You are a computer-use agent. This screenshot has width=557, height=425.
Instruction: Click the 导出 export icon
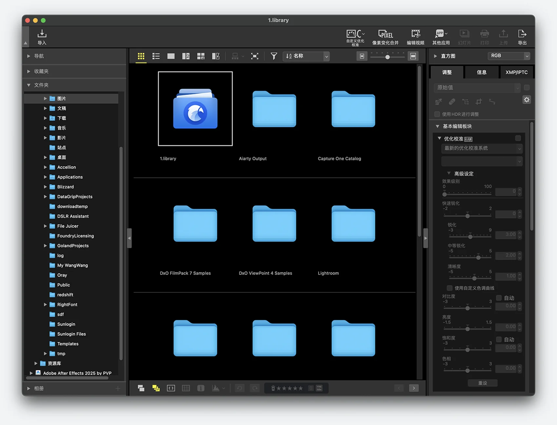pos(522,38)
